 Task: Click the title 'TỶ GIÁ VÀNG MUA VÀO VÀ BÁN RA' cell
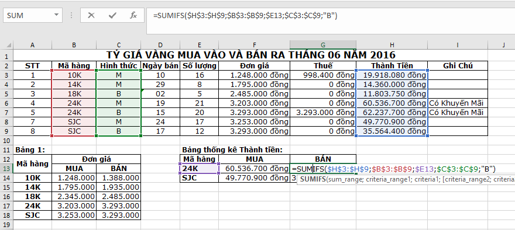point(250,55)
